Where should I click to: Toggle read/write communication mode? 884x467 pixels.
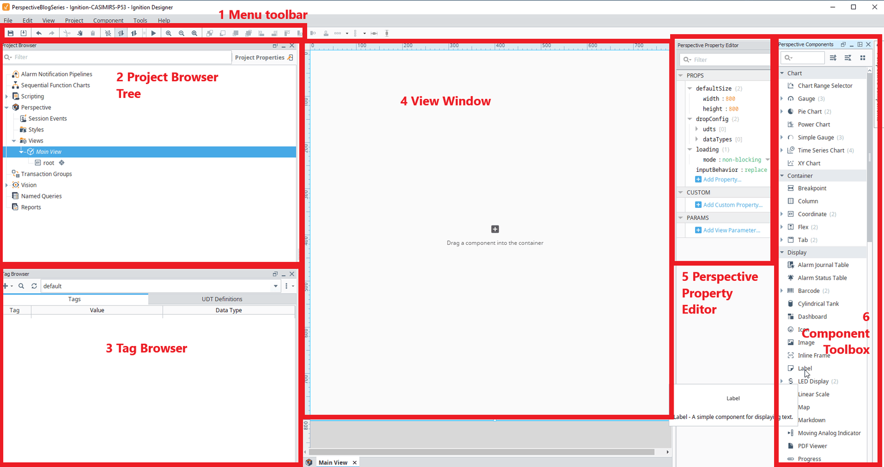[x=134, y=33]
